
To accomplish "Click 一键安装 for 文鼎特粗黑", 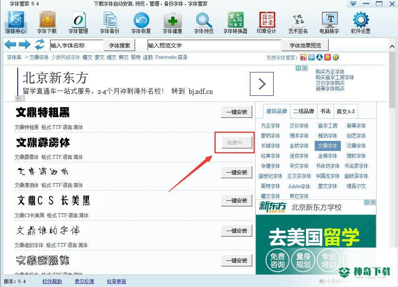I will click(x=237, y=112).
